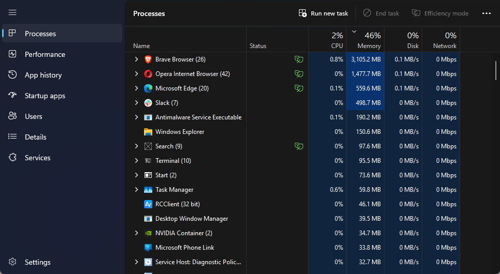
Task: Click efficiency leaf icon for Microsoft Edge
Action: click(x=299, y=88)
